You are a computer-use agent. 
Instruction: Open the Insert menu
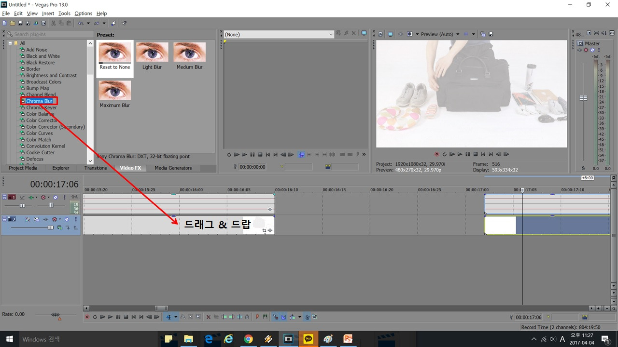click(48, 13)
